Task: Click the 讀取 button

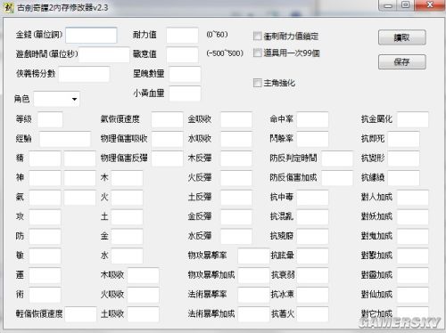Action: 402,37
